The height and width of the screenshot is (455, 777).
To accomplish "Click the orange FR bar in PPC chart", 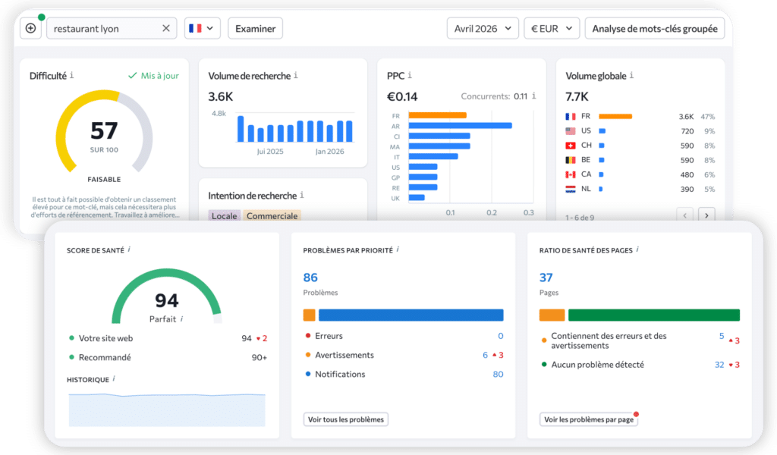I will pyautogui.click(x=438, y=115).
